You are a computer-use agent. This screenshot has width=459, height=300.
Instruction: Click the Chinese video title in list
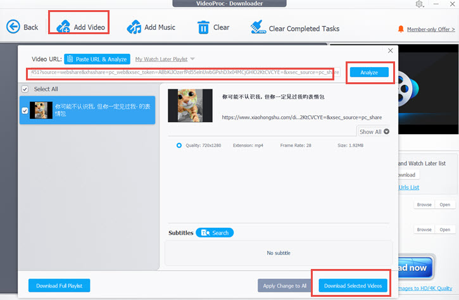pyautogui.click(x=103, y=110)
